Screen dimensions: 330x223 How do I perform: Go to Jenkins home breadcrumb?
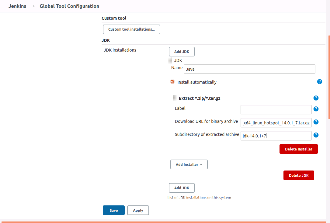(17, 6)
